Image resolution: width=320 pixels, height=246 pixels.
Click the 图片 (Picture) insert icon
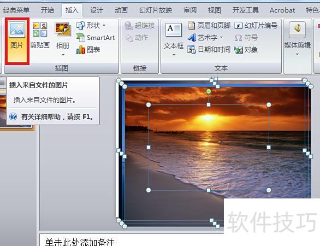click(x=17, y=30)
